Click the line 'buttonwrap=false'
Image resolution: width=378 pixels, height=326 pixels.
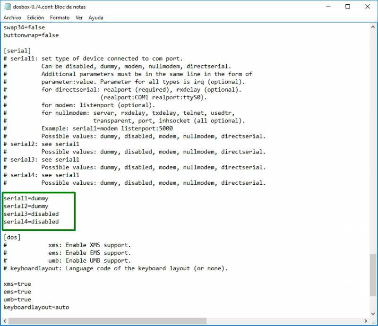pyautogui.click(x=31, y=35)
